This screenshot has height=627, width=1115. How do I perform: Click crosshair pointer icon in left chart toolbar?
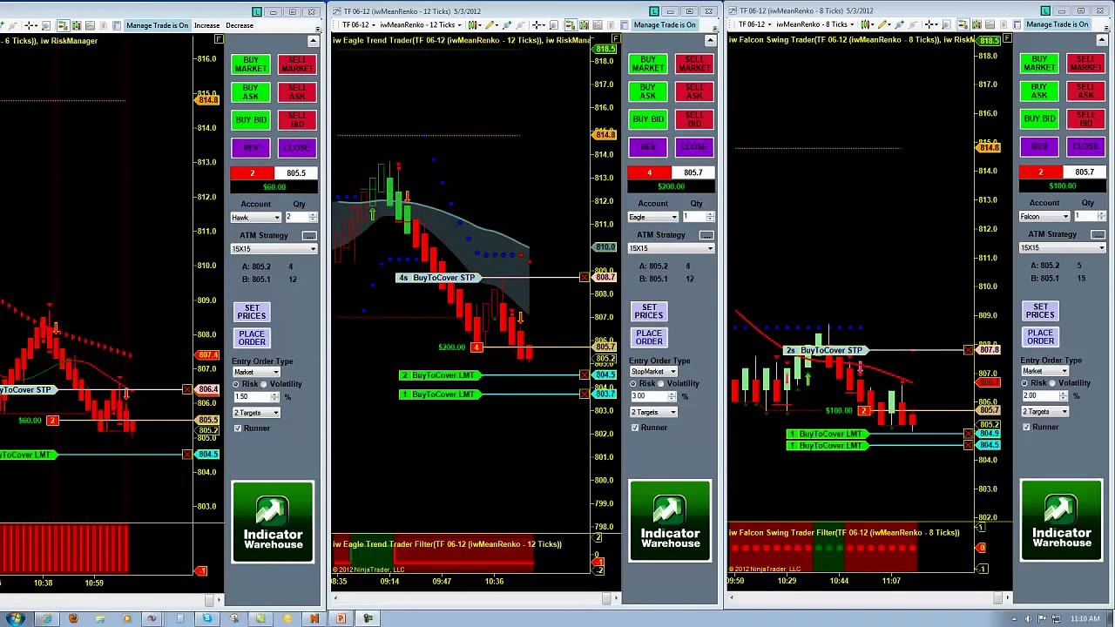tap(30, 25)
